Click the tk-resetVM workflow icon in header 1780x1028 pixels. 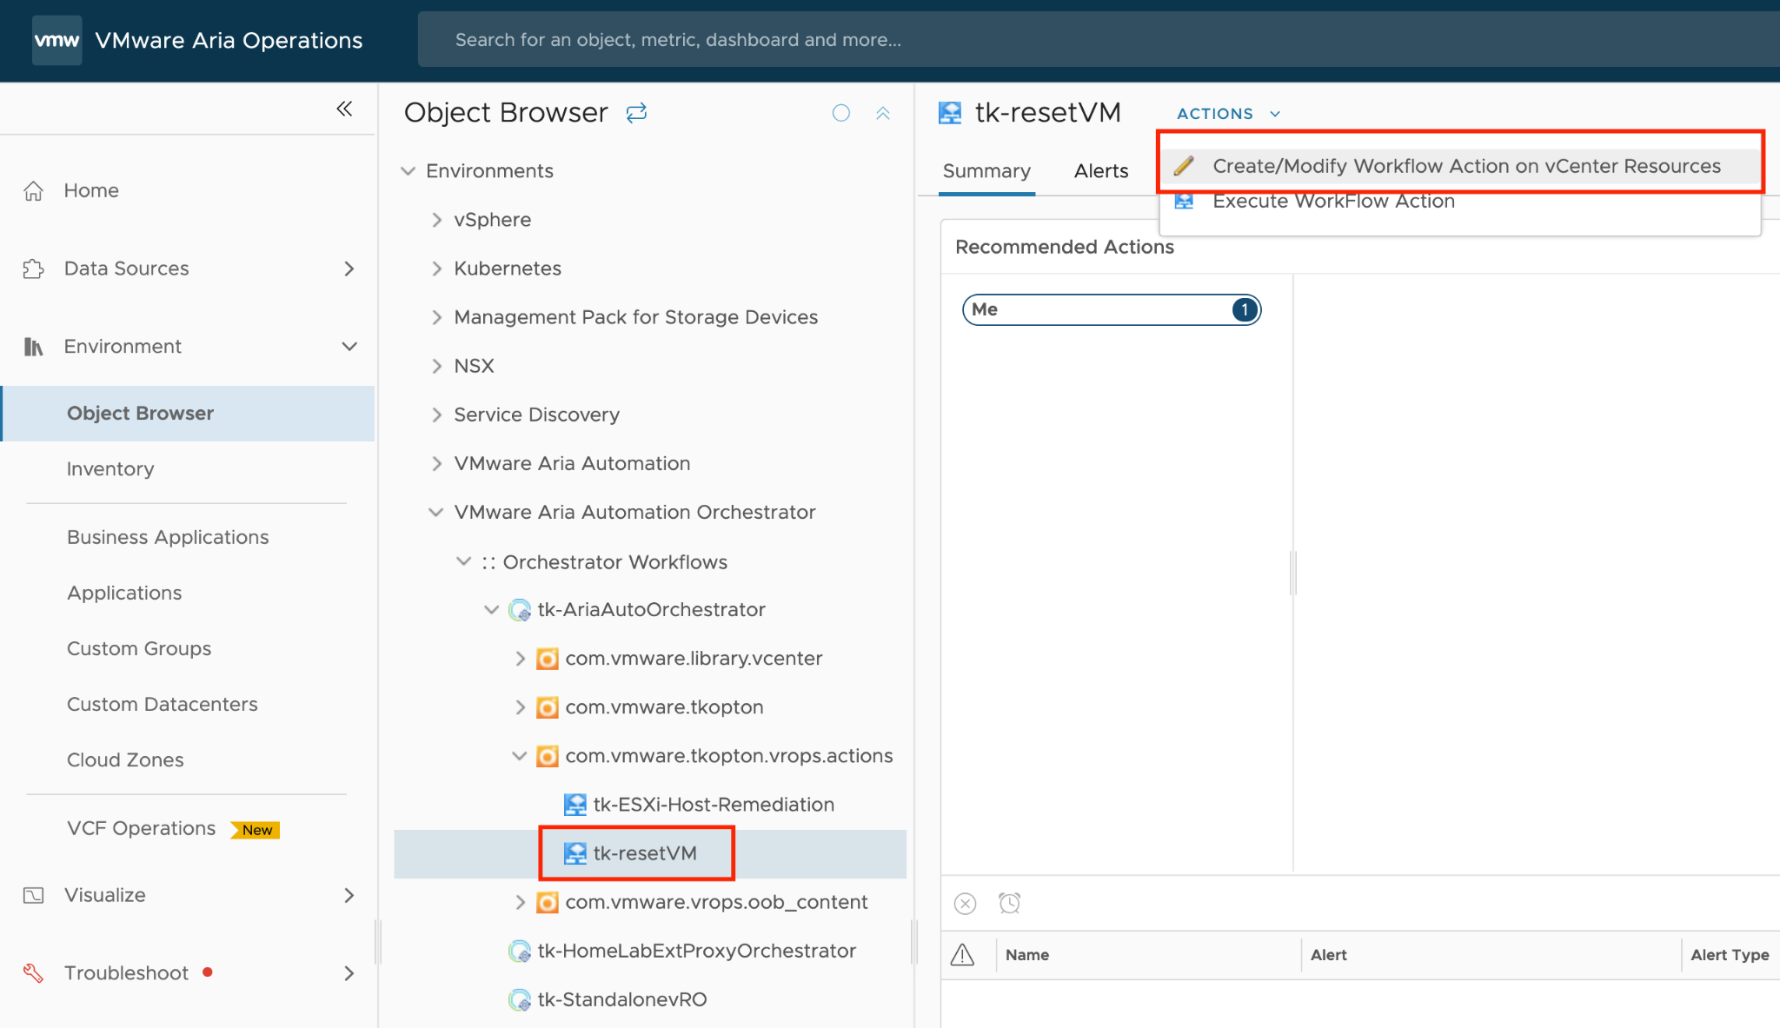click(950, 113)
